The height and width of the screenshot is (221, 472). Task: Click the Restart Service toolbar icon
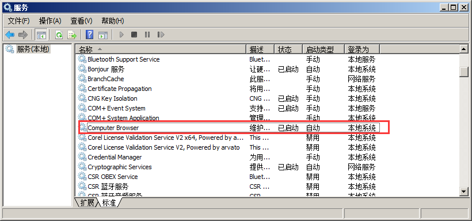pos(161,35)
